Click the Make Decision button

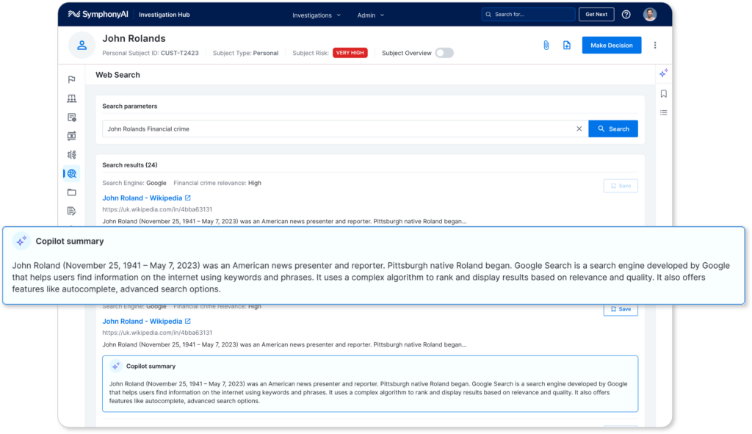(x=611, y=45)
